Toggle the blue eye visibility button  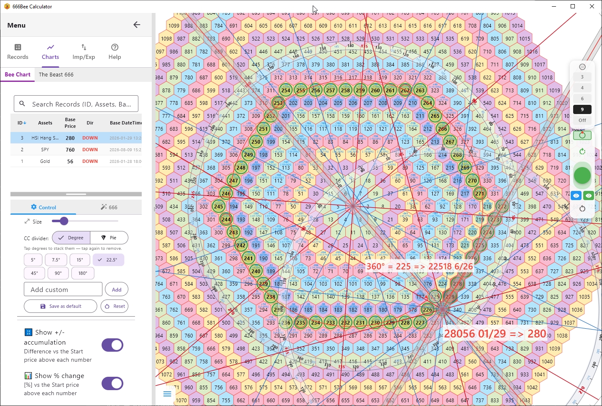click(x=576, y=195)
